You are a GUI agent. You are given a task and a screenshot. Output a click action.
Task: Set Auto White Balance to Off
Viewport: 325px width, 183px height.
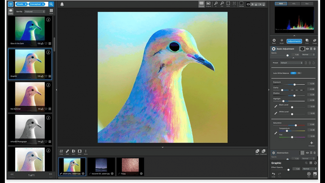click(293, 73)
